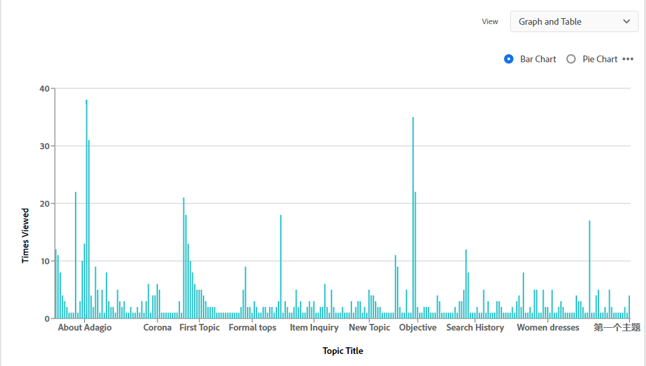The image size is (646, 366).
Task: Click the Topic Title axis heading
Action: (343, 351)
